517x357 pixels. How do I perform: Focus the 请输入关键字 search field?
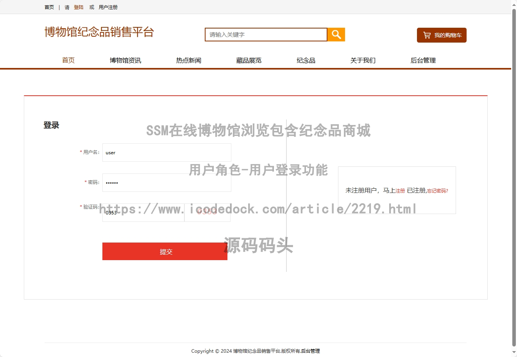(266, 35)
